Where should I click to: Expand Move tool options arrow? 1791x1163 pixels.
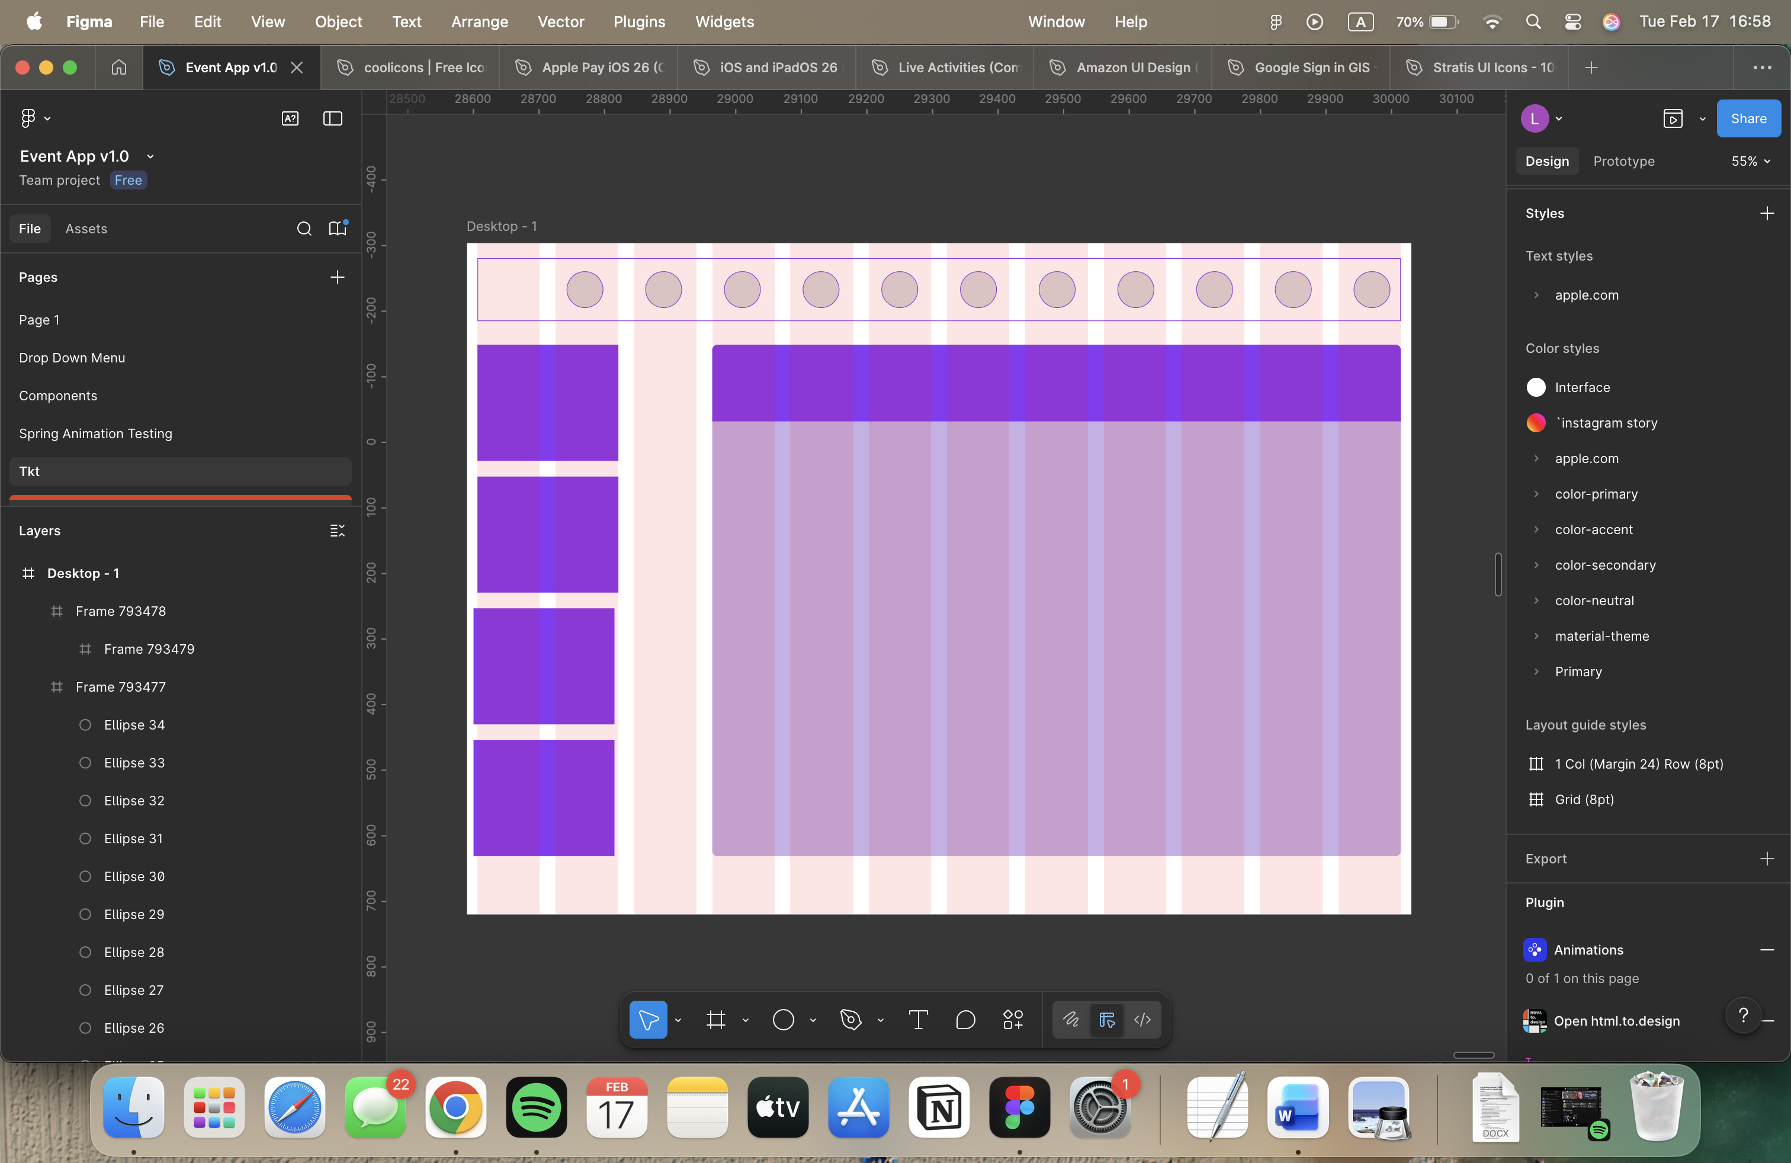tap(678, 1020)
